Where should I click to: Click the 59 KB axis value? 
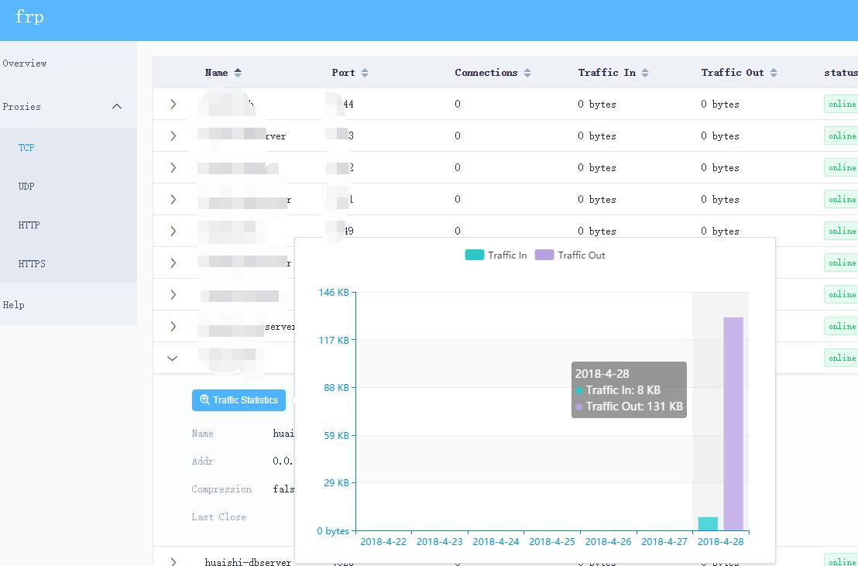[336, 436]
